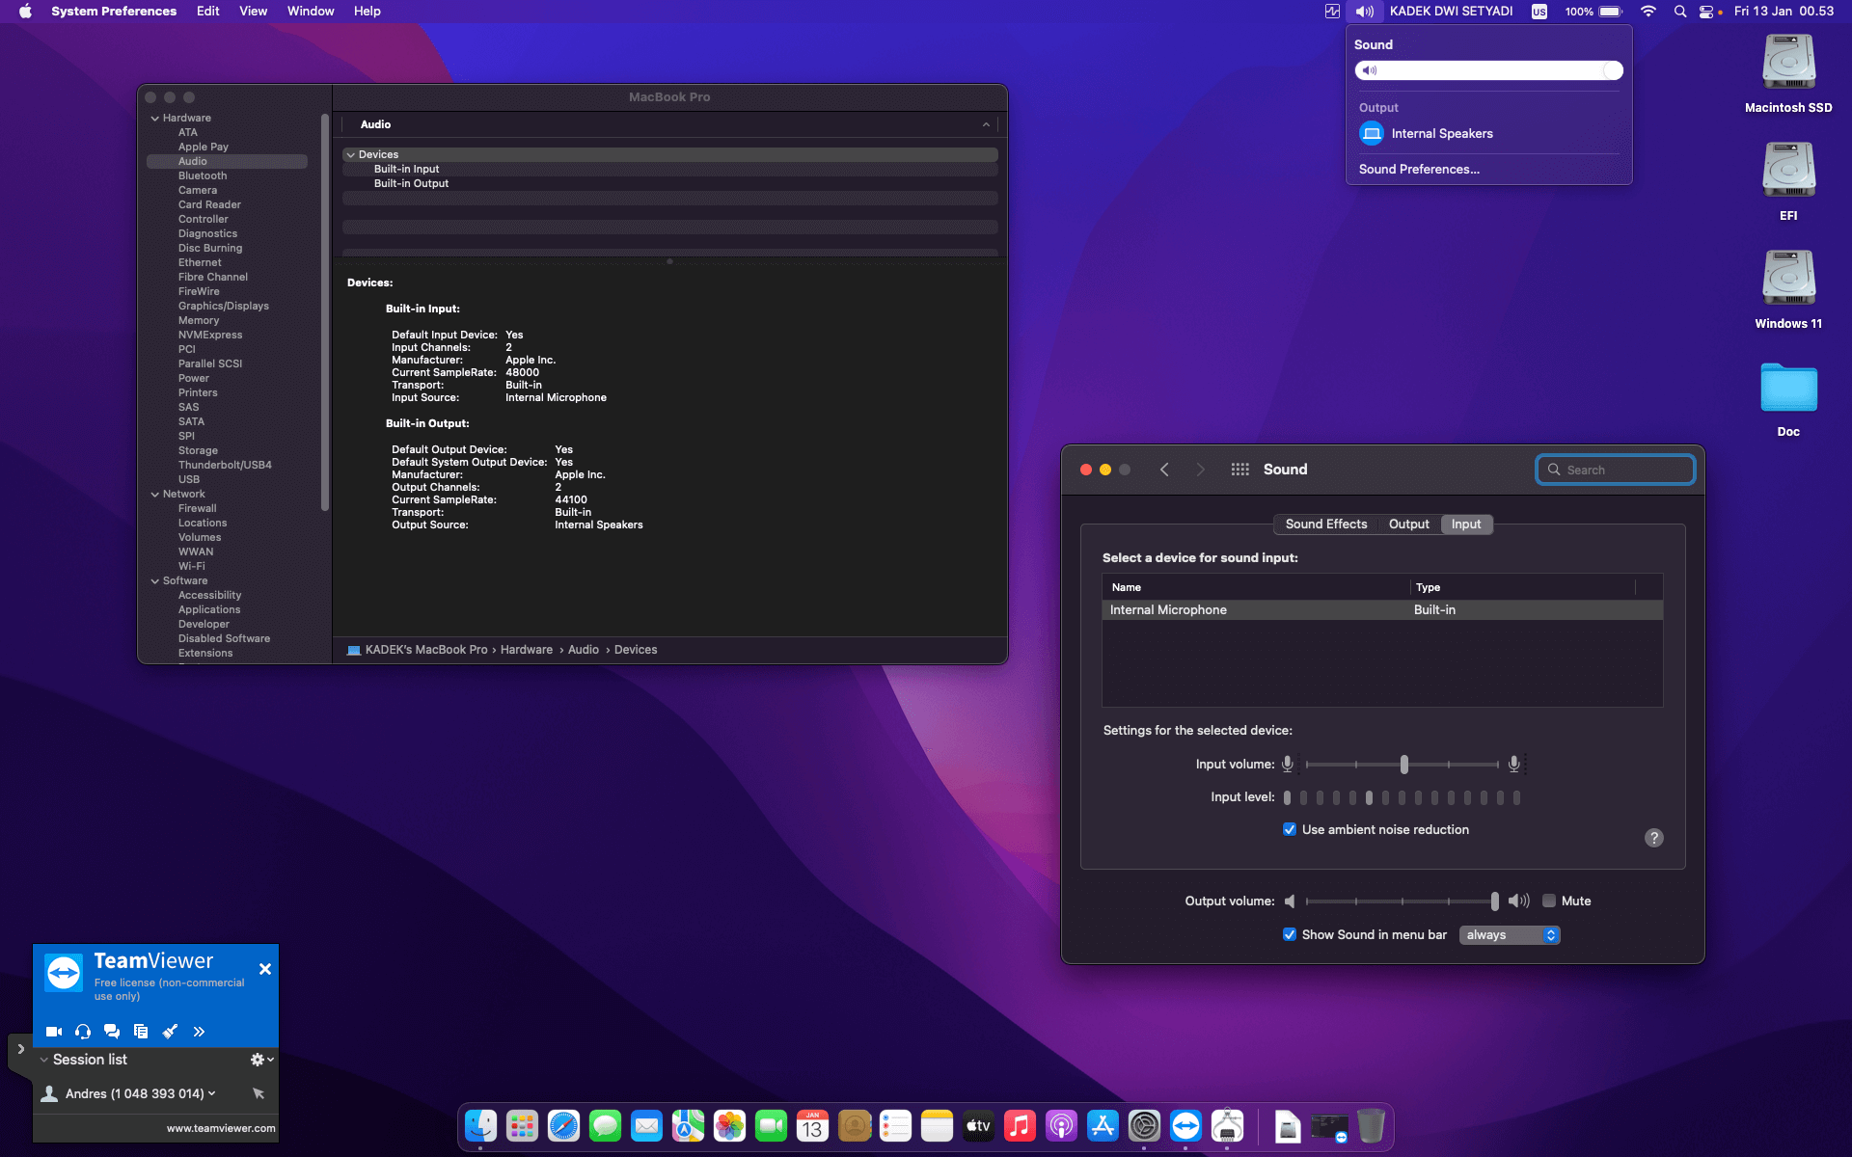This screenshot has height=1157, width=1852.
Task: Toggle Use ambient noise reduction checkbox
Action: tap(1290, 829)
